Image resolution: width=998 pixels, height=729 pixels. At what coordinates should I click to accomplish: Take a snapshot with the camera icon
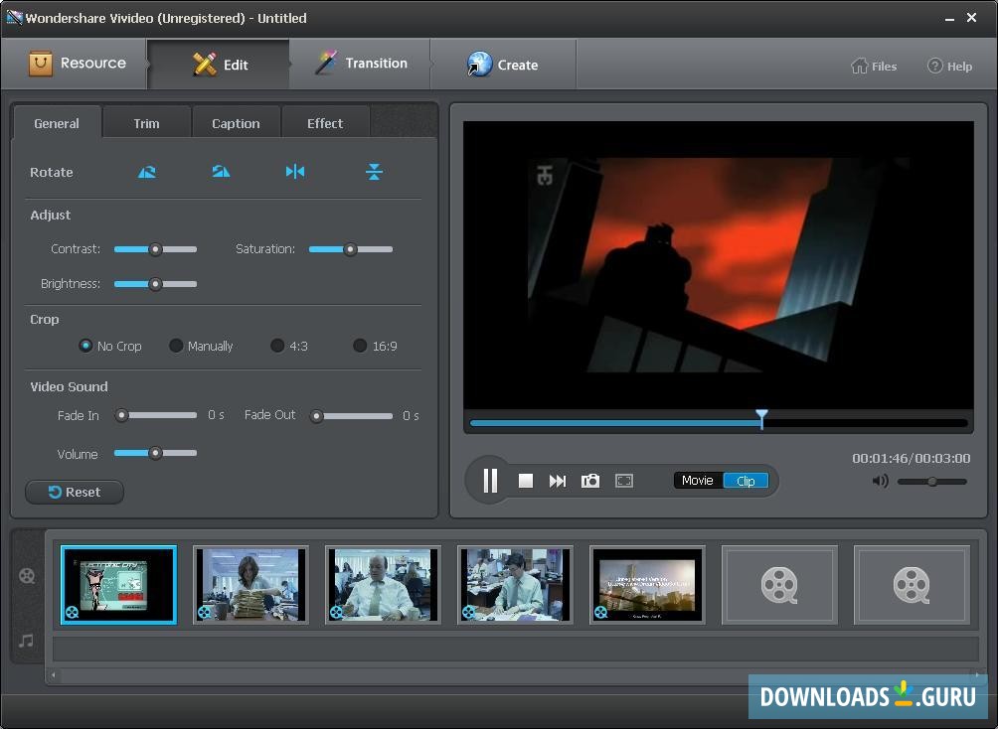click(590, 480)
